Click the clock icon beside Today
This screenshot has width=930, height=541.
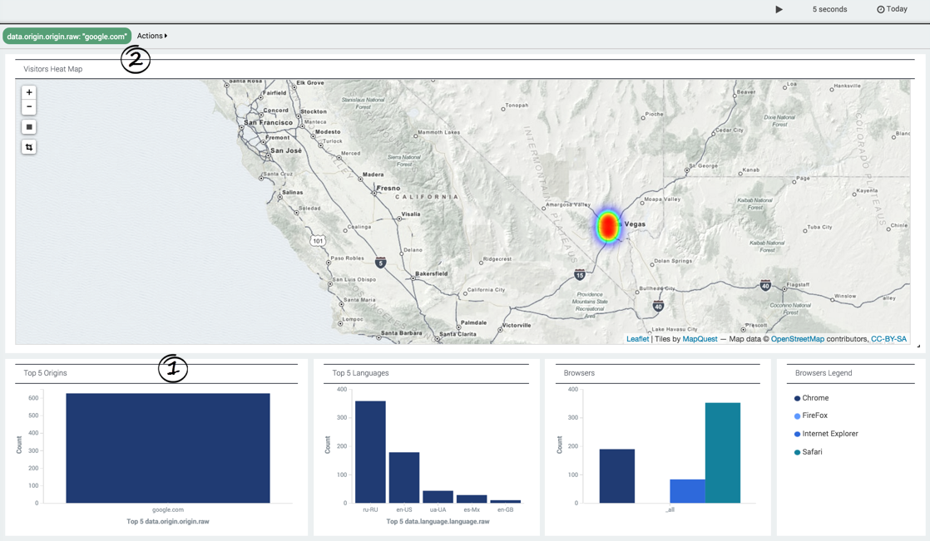880,9
